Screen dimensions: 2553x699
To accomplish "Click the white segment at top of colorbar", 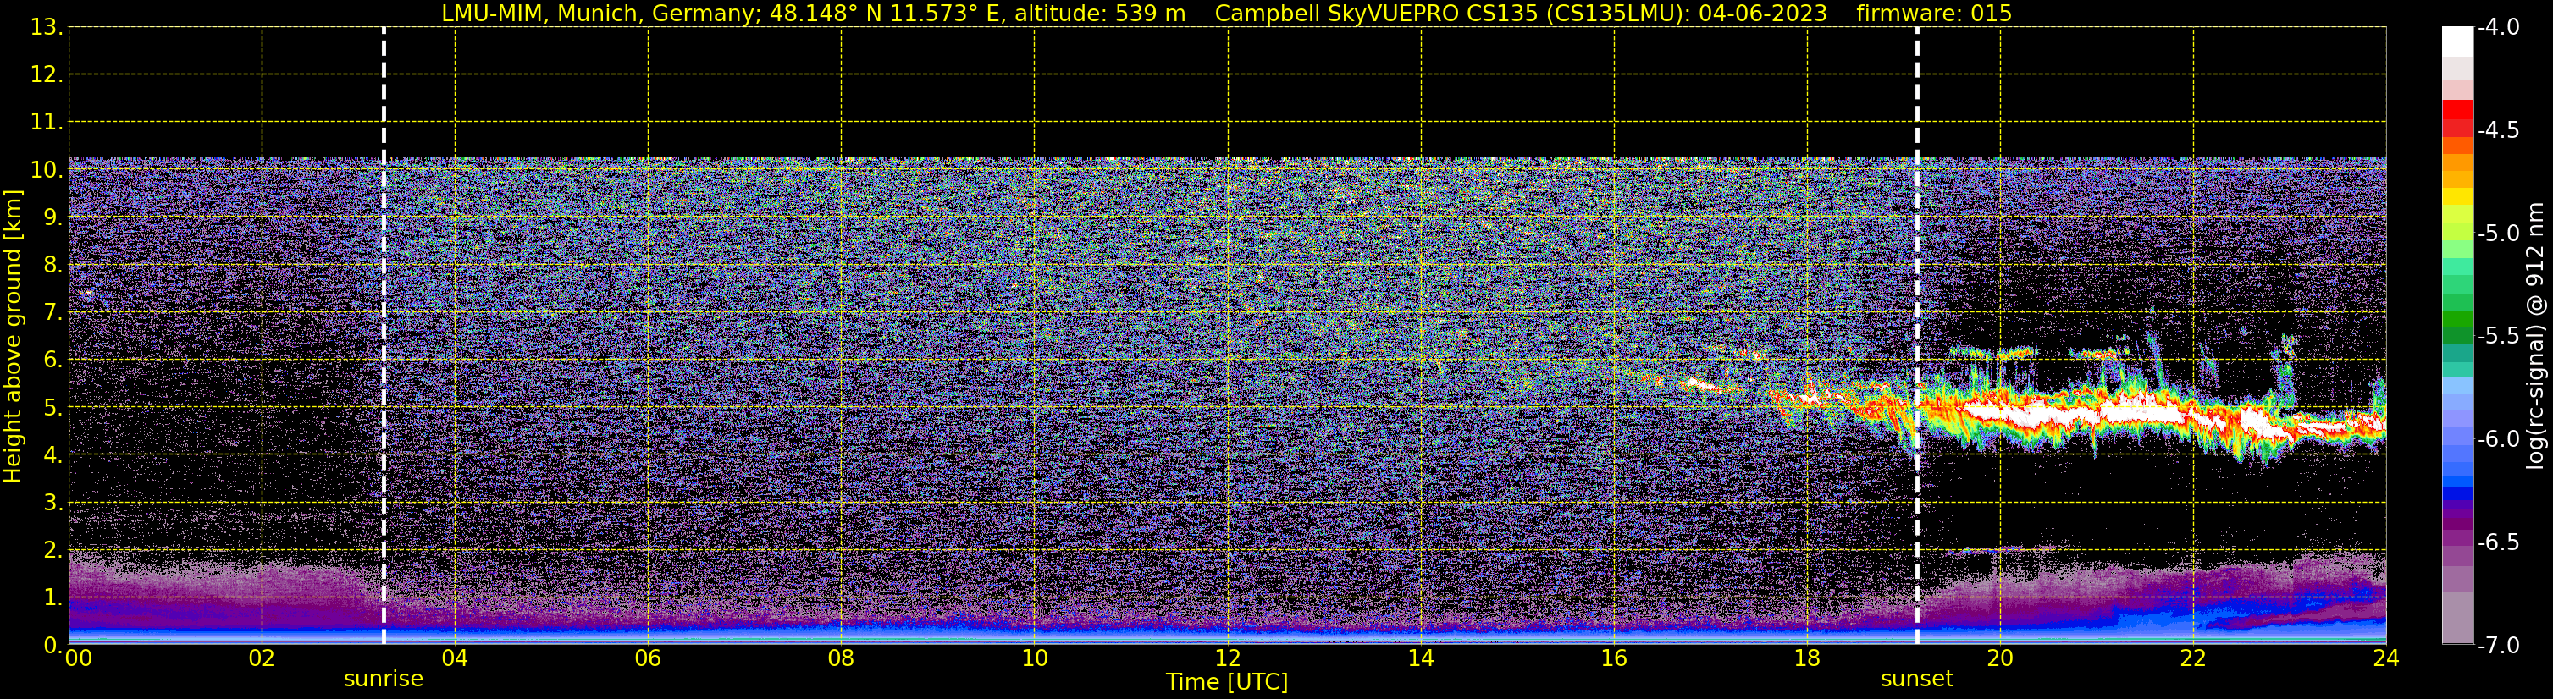I will [2456, 41].
